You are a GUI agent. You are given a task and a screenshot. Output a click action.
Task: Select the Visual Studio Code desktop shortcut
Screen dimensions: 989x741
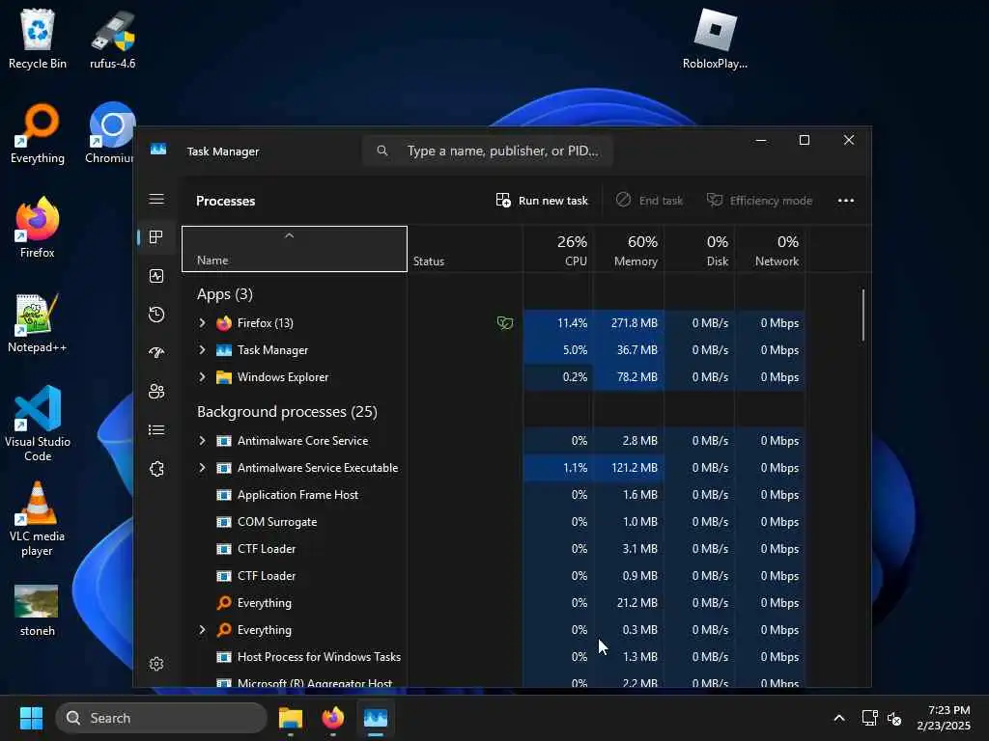click(x=38, y=424)
